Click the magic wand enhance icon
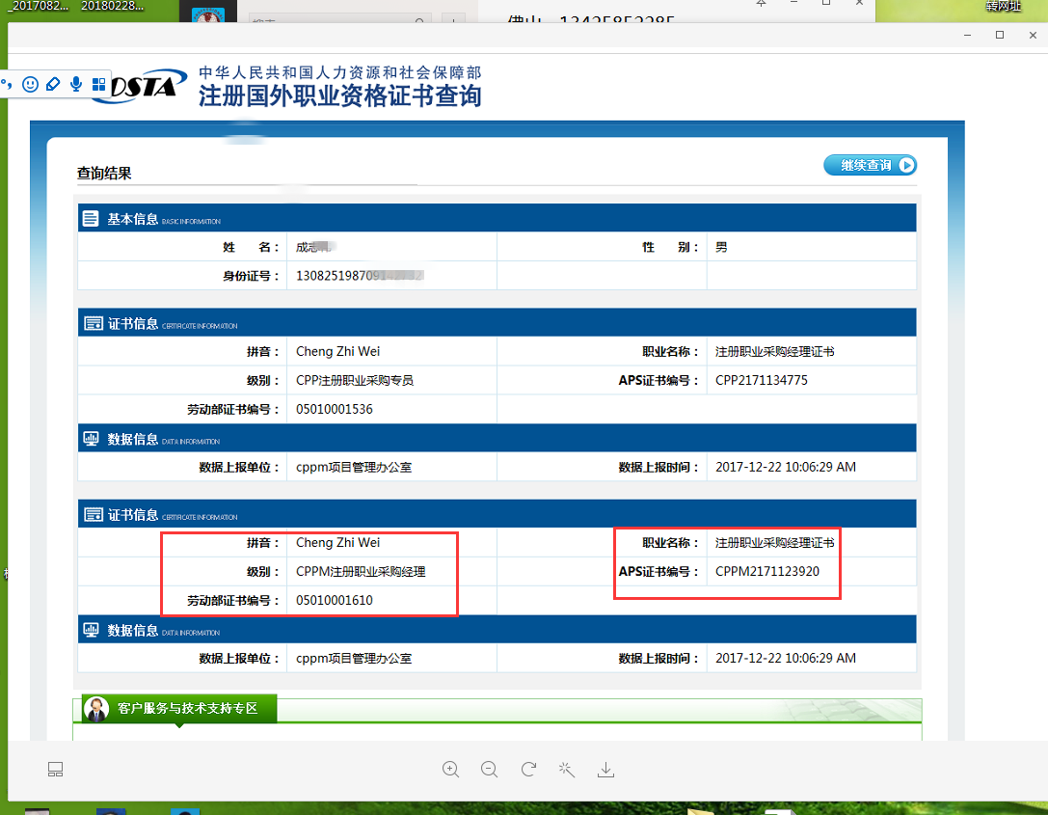The width and height of the screenshot is (1048, 815). point(567,769)
